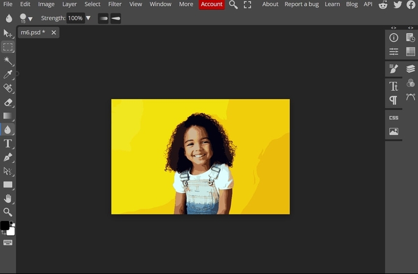Screen dimensions: 418x274
Task: Switch to the m6.psd document tab
Action: [33, 32]
